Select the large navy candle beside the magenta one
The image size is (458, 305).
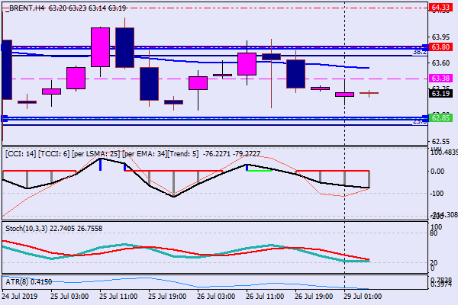[125, 47]
